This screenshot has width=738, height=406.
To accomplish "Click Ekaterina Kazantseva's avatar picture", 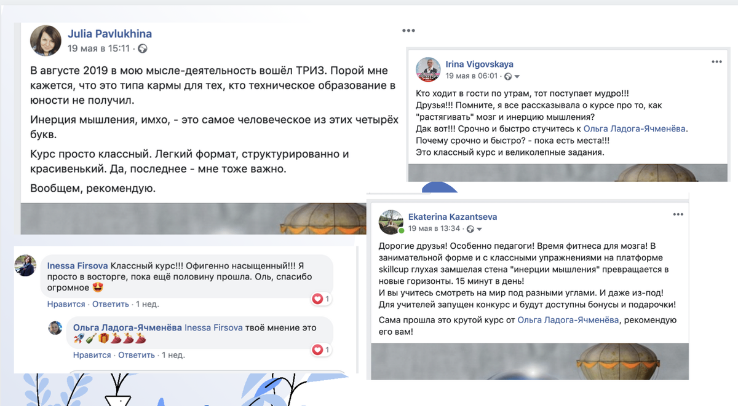I will pyautogui.click(x=391, y=222).
